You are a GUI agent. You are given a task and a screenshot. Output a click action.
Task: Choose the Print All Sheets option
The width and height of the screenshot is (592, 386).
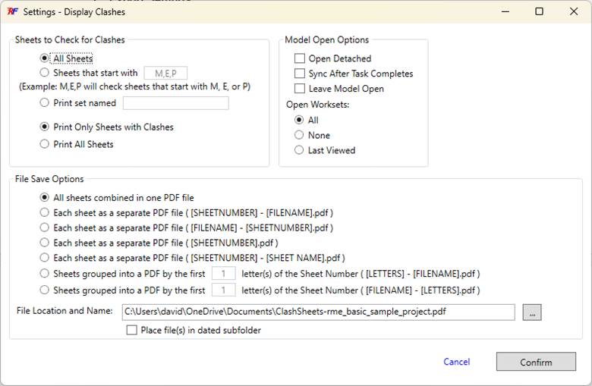tap(46, 144)
